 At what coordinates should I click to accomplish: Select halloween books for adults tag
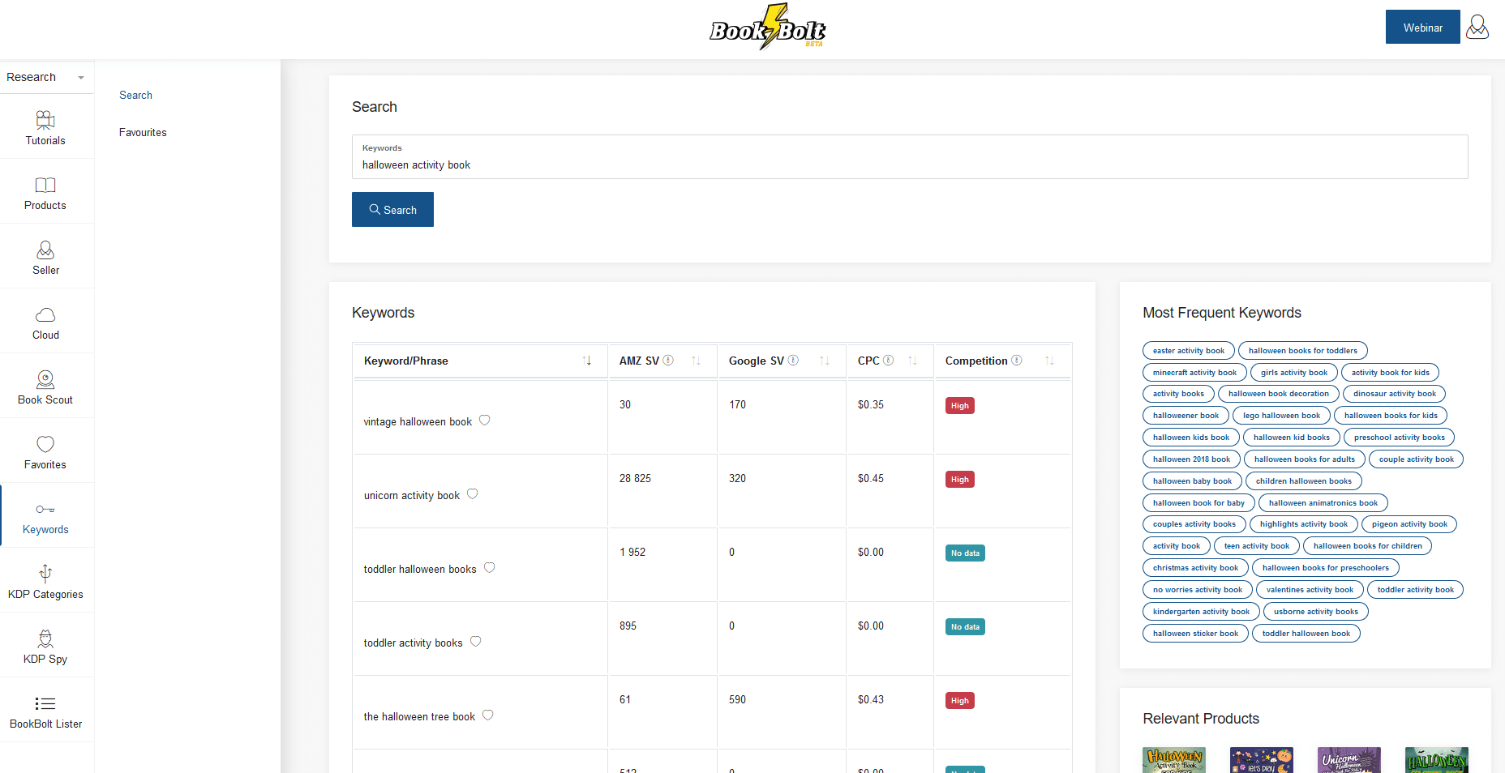1304,459
